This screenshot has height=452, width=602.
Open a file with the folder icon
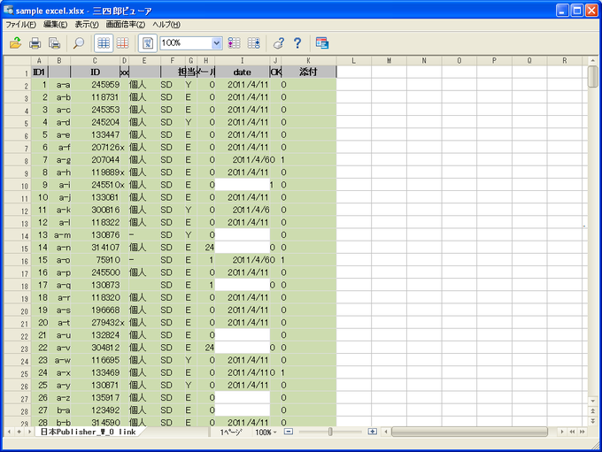click(x=15, y=43)
